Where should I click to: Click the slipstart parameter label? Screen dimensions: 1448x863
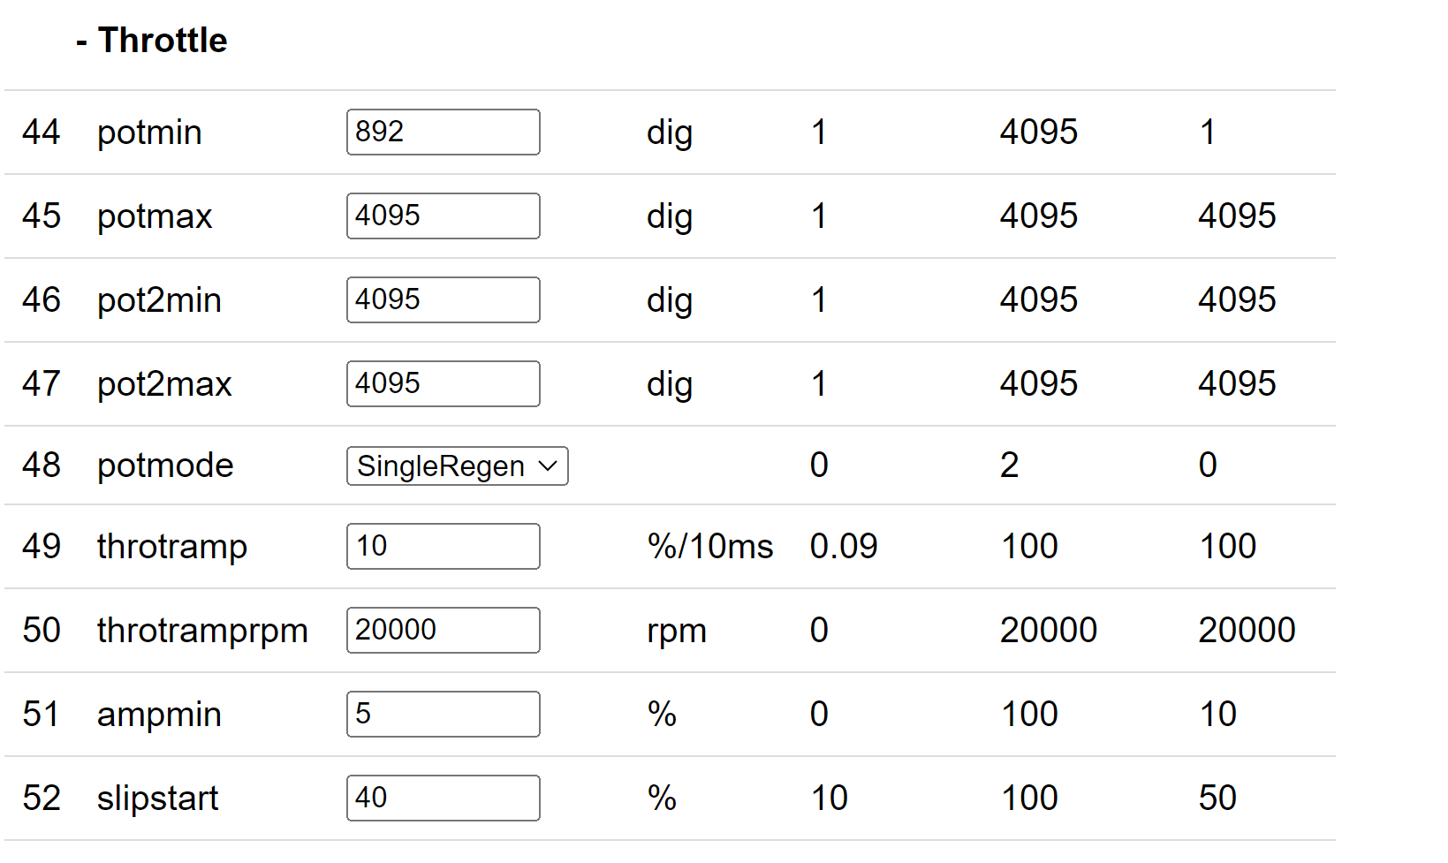tap(157, 799)
